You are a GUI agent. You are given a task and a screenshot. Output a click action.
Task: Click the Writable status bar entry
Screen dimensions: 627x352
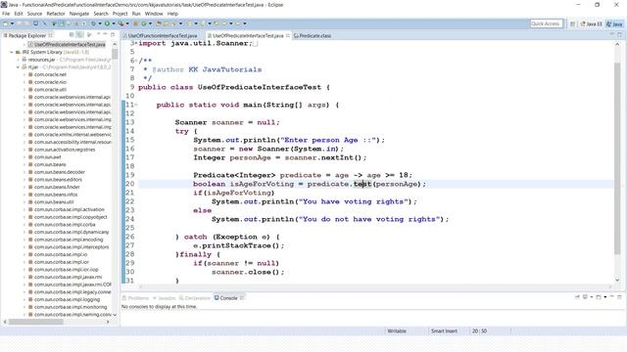click(x=397, y=330)
